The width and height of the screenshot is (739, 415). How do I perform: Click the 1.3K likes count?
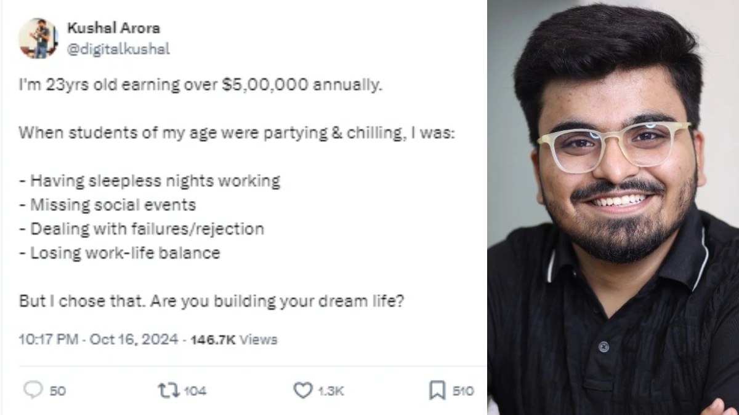click(x=331, y=391)
